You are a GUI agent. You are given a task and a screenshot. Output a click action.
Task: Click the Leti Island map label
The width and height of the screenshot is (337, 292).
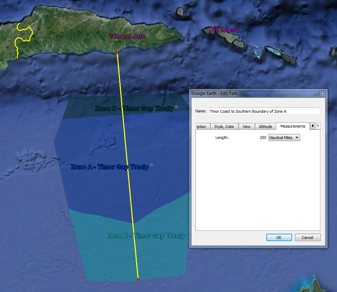tap(223, 30)
